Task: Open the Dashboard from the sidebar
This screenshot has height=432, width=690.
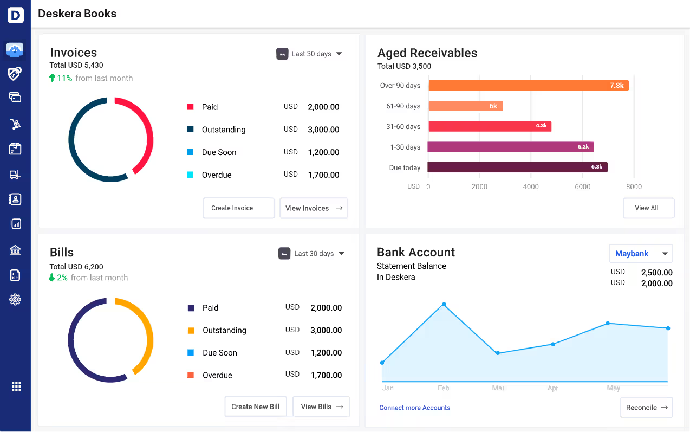Action: coord(15,49)
